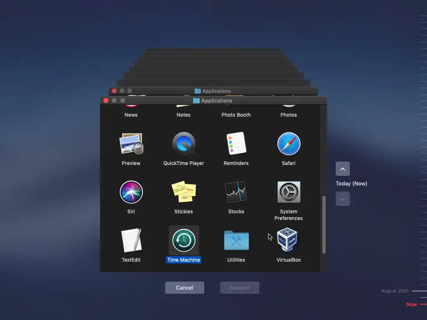Click the highlighted Time Machine label
This screenshot has width=427, height=320.
[x=183, y=260]
